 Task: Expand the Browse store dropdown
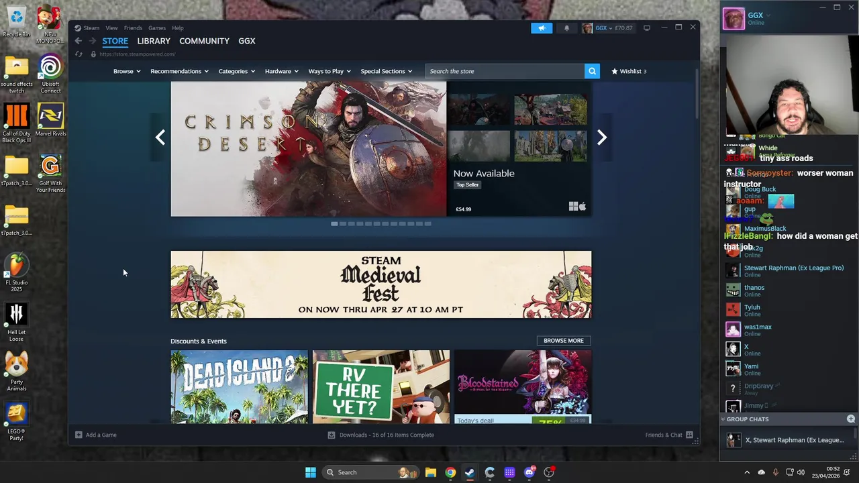click(x=127, y=71)
